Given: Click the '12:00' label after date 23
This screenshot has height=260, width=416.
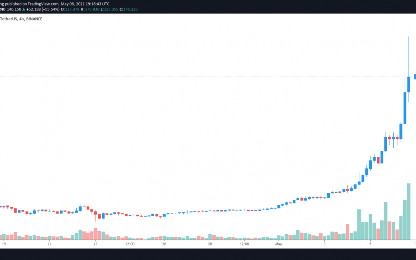Looking at the screenshot, I should click(130, 244).
